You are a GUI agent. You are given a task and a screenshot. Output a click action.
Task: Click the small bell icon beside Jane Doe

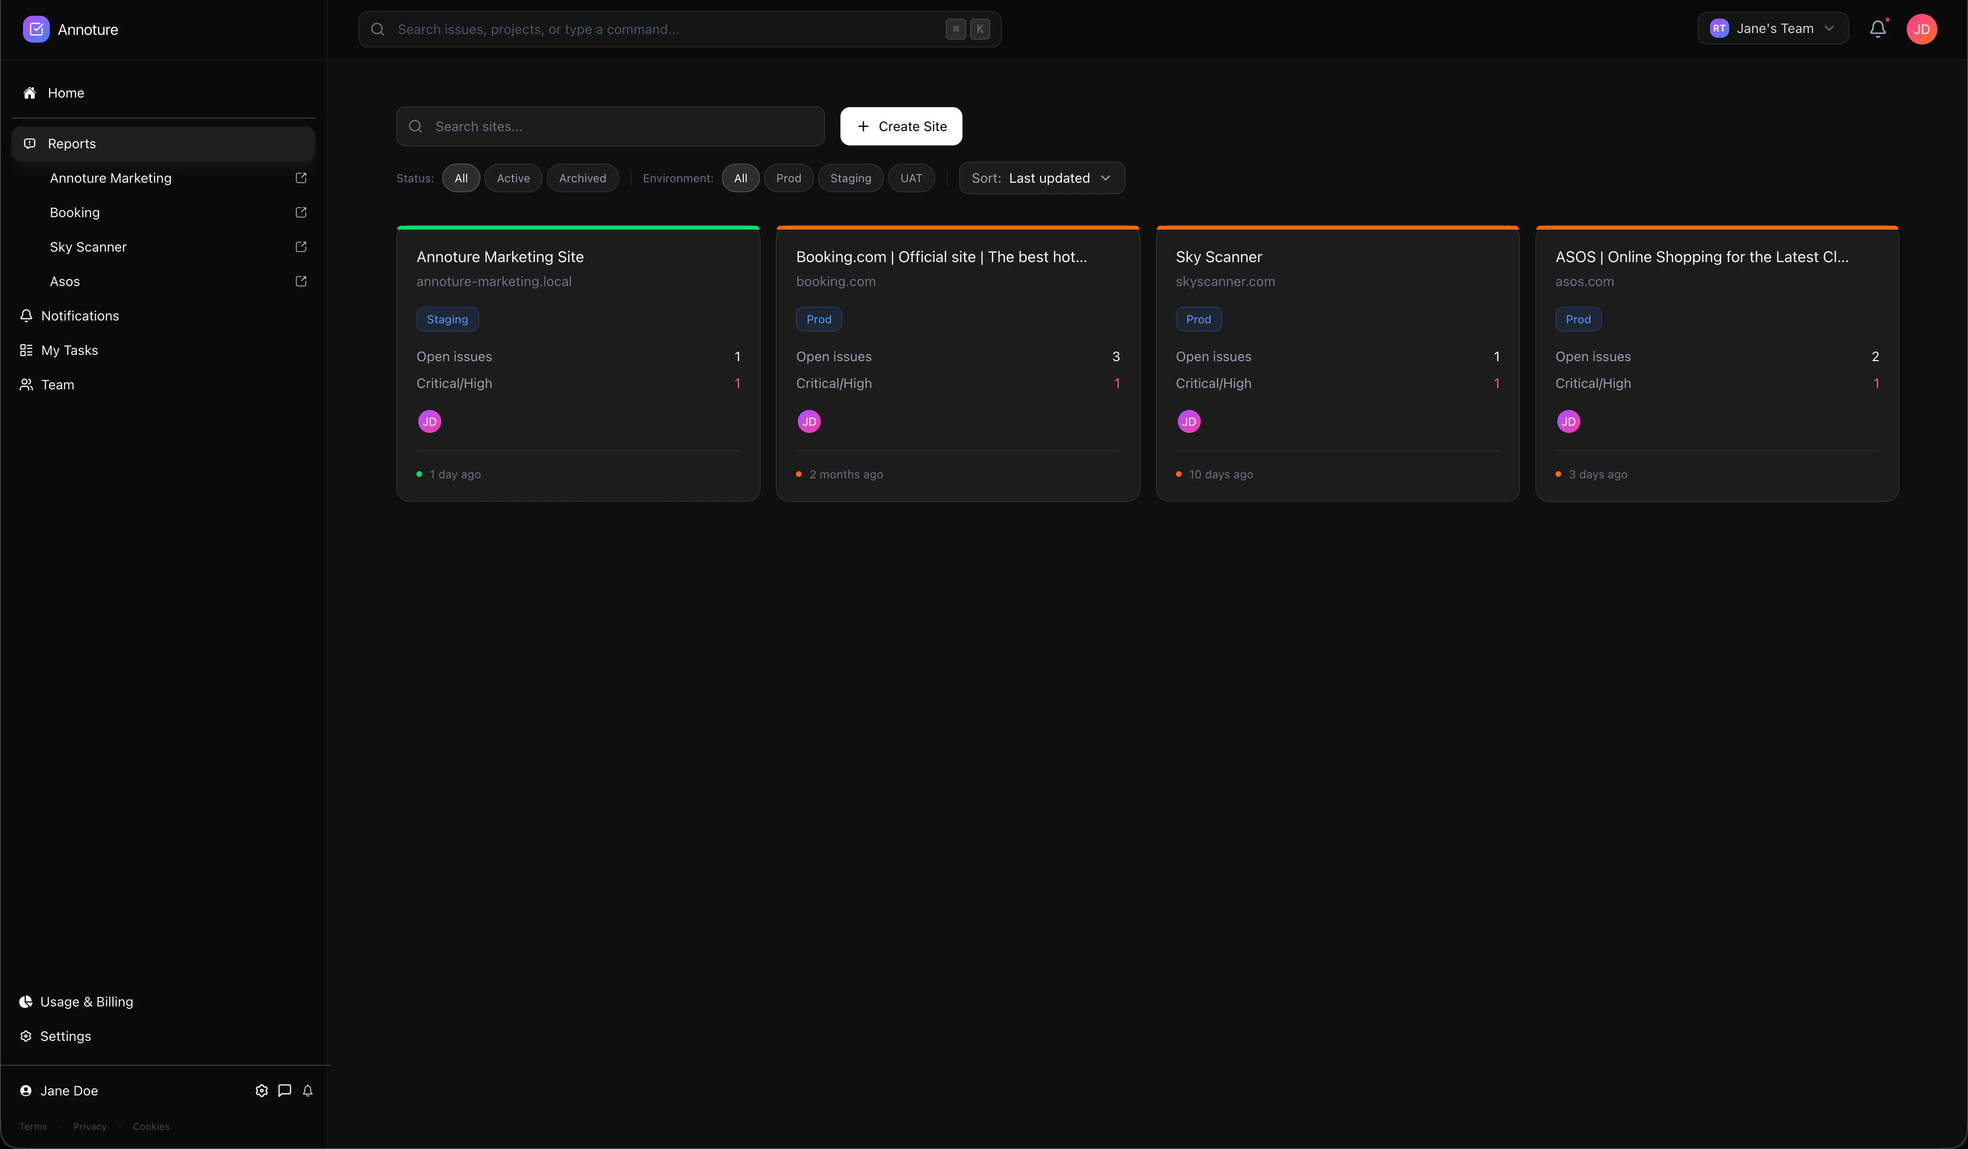click(308, 1091)
